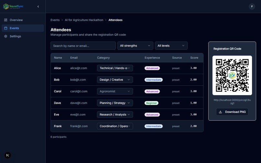The height and width of the screenshot is (163, 261).
Task: Select the name Dave
Action: coord(57,103)
